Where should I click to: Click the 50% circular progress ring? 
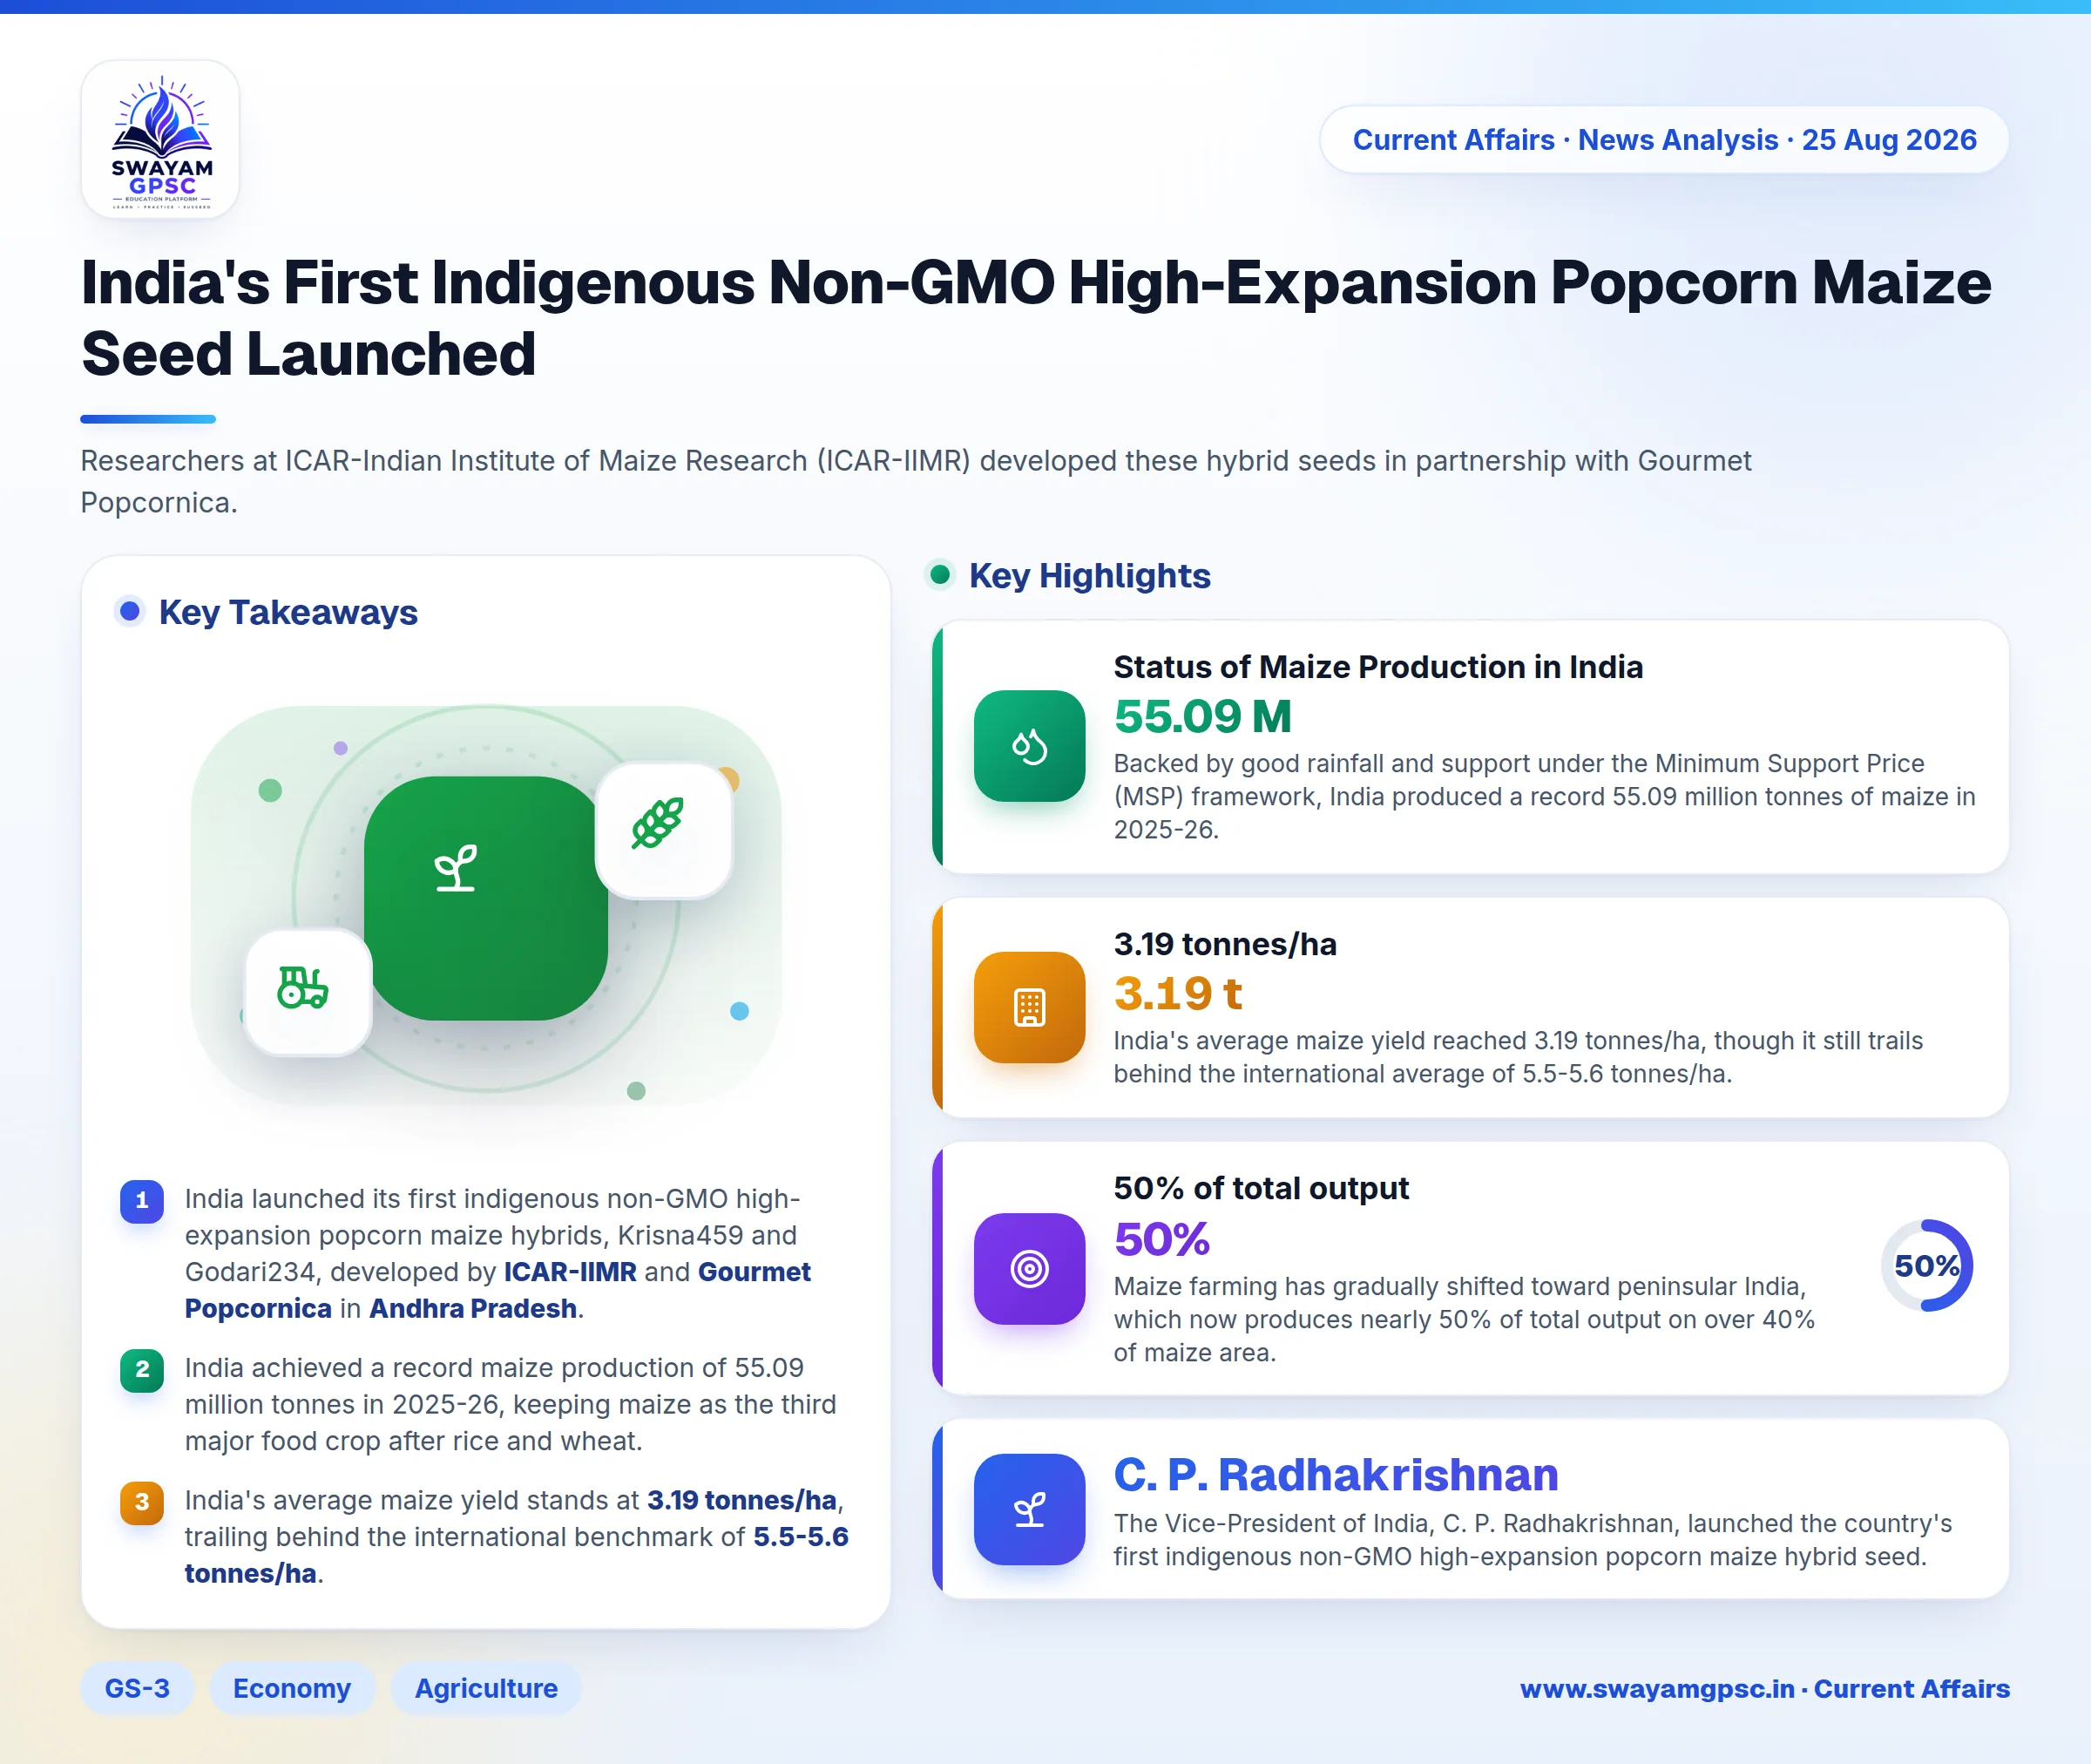coord(1926,1265)
